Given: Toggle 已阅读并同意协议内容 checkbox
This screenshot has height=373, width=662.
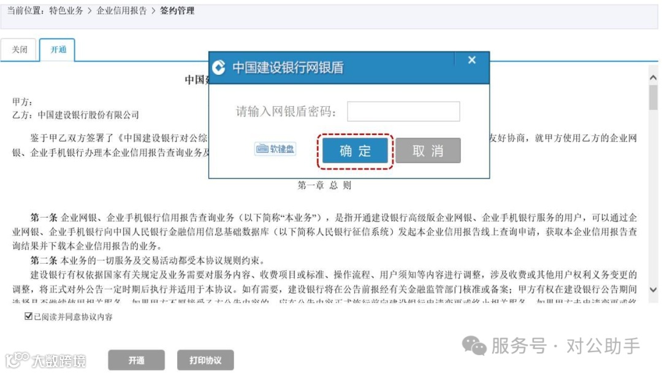Looking at the screenshot, I should [x=28, y=316].
